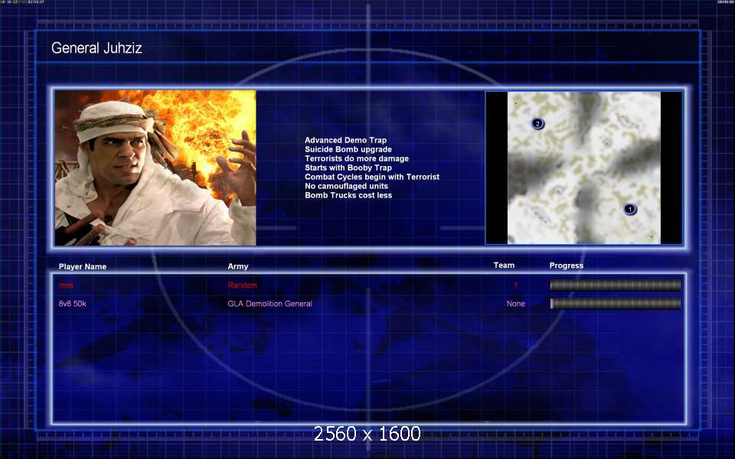Click the 8v8 50k player's progress bar
735x459 pixels.
[x=616, y=304]
